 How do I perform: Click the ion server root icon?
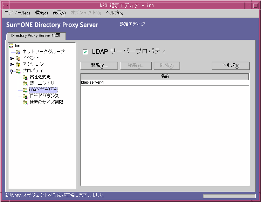[x=11, y=46]
